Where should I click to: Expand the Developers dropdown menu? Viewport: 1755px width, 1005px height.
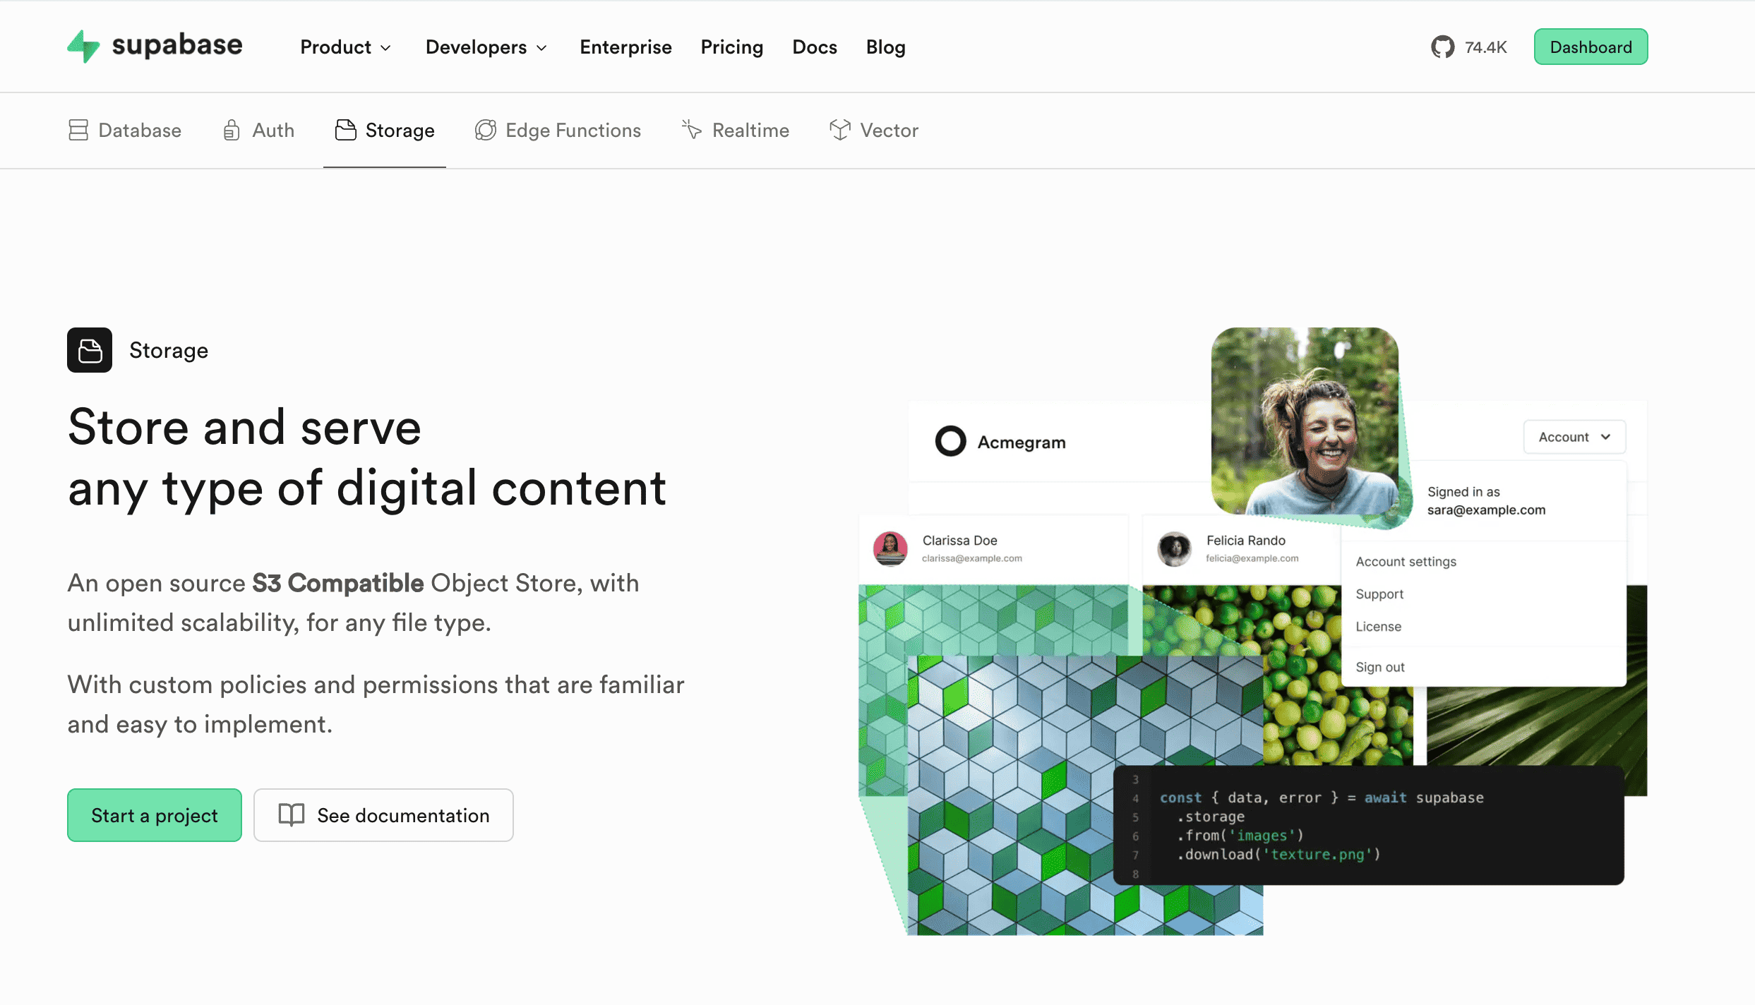click(486, 47)
